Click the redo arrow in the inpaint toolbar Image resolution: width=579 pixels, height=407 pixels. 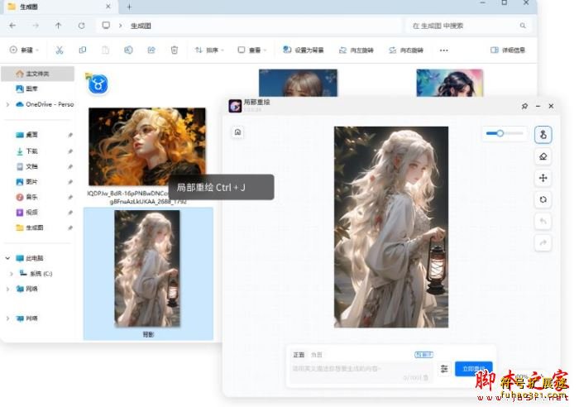coord(543,242)
